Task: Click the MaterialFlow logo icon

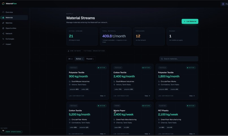Action: [x=3, y=4]
